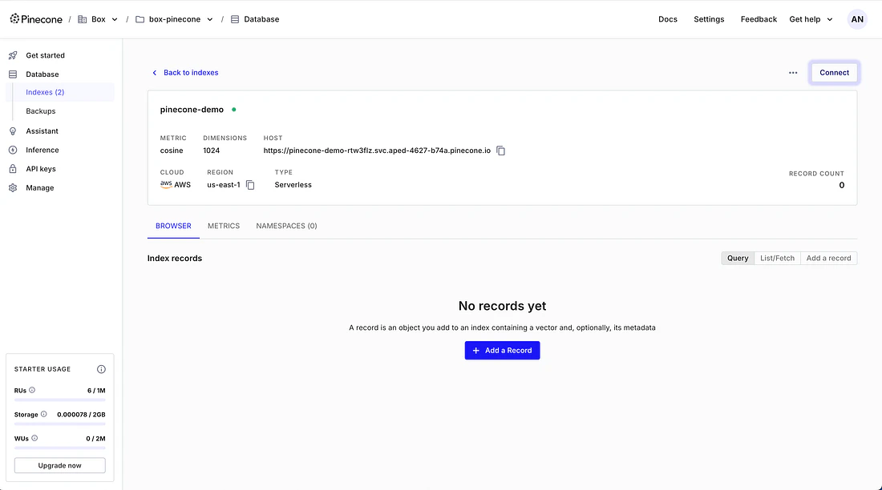Click the Add a Record button

[x=502, y=350]
